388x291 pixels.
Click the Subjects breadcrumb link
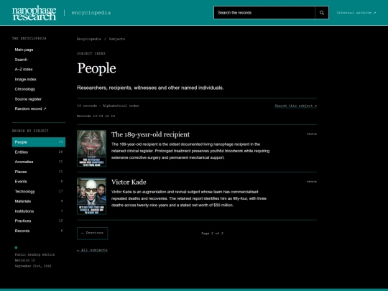117,39
